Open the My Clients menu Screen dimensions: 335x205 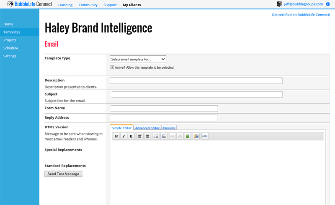pos(132,5)
